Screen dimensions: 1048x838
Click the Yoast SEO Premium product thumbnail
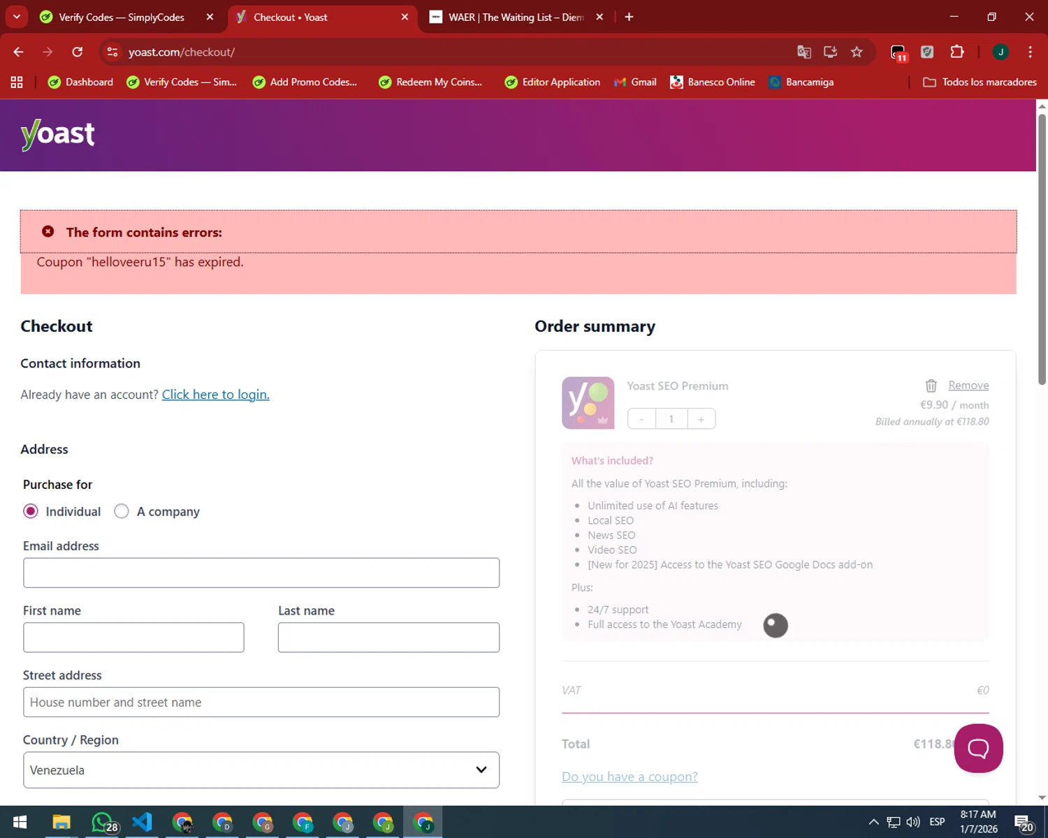(588, 403)
